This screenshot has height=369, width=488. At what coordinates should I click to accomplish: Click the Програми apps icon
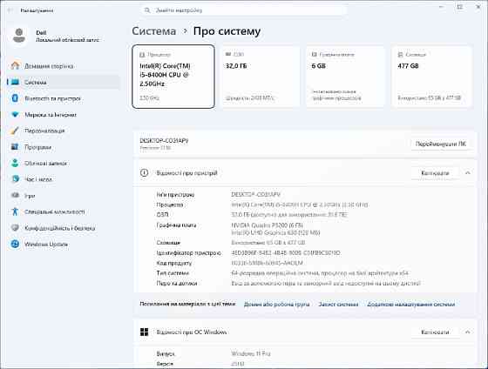[15, 147]
